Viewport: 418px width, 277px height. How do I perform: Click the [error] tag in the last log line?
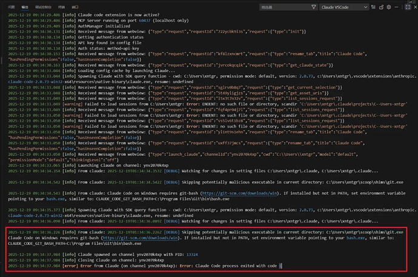click(x=70, y=266)
